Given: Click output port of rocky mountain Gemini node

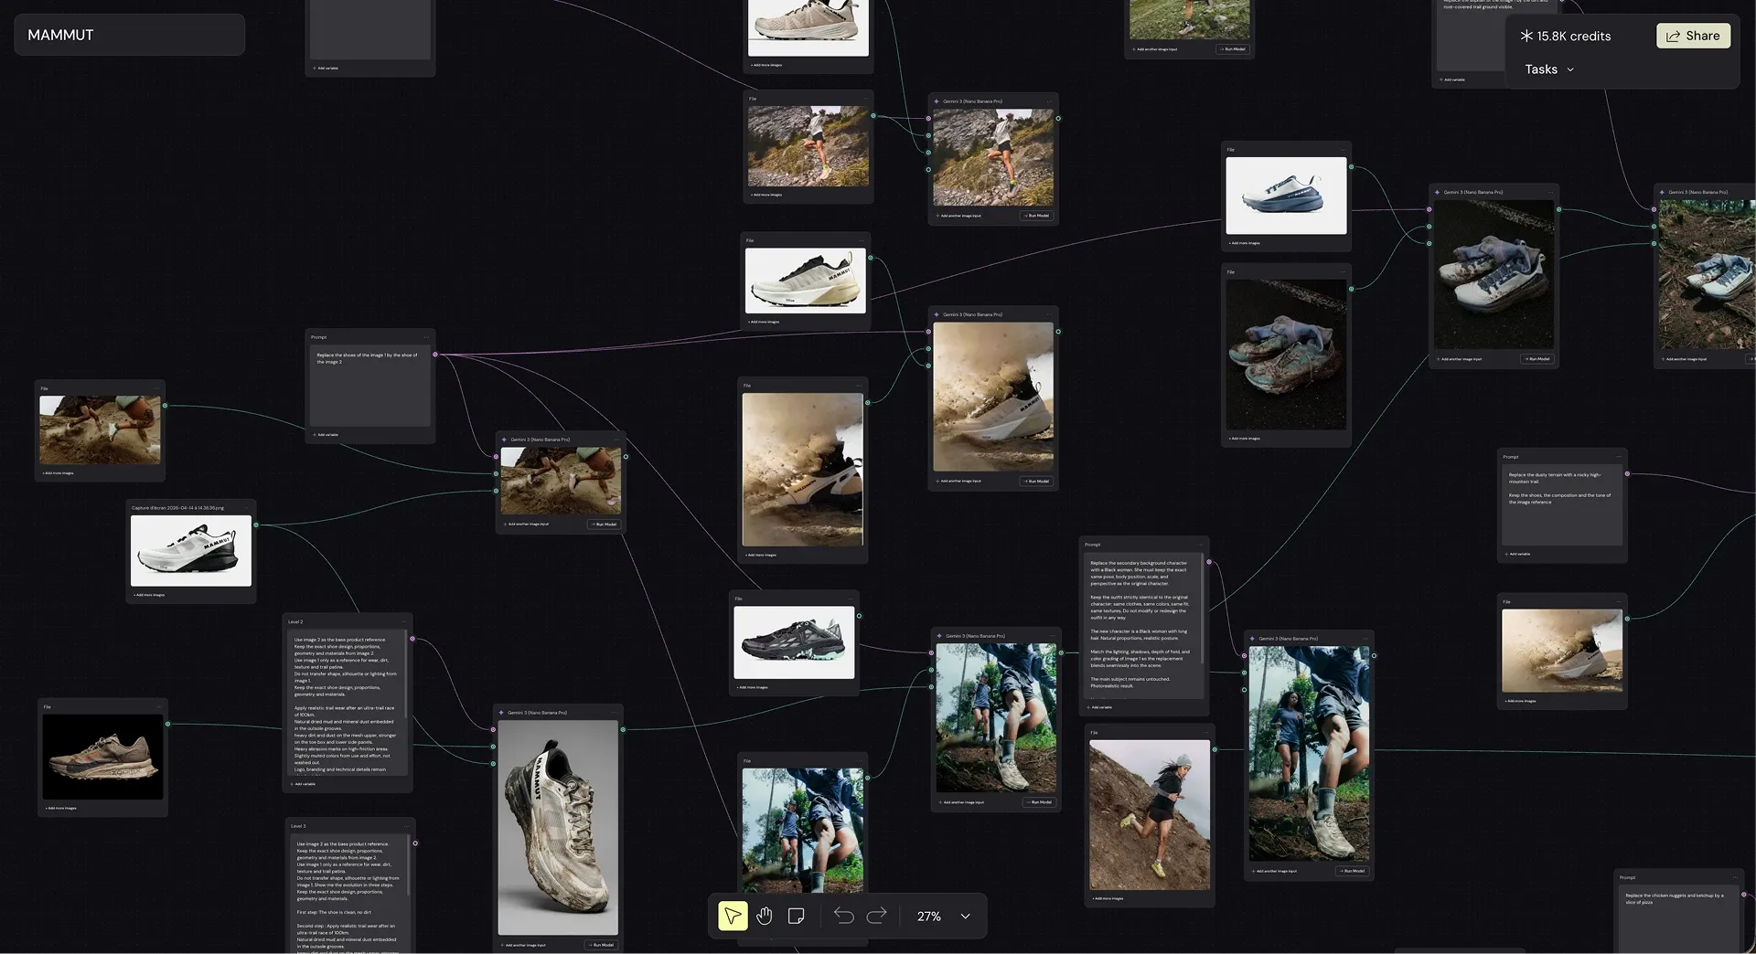Looking at the screenshot, I should click(1058, 118).
